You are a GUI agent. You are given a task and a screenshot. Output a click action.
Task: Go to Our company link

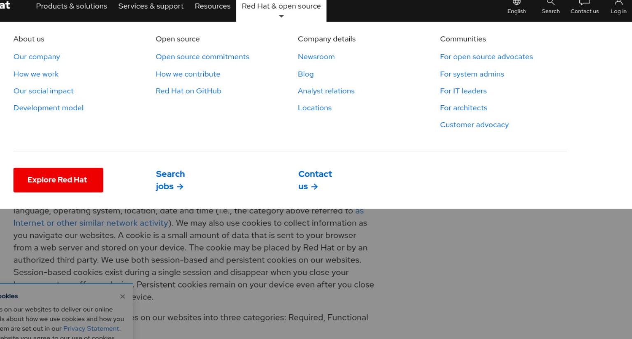pos(37,57)
